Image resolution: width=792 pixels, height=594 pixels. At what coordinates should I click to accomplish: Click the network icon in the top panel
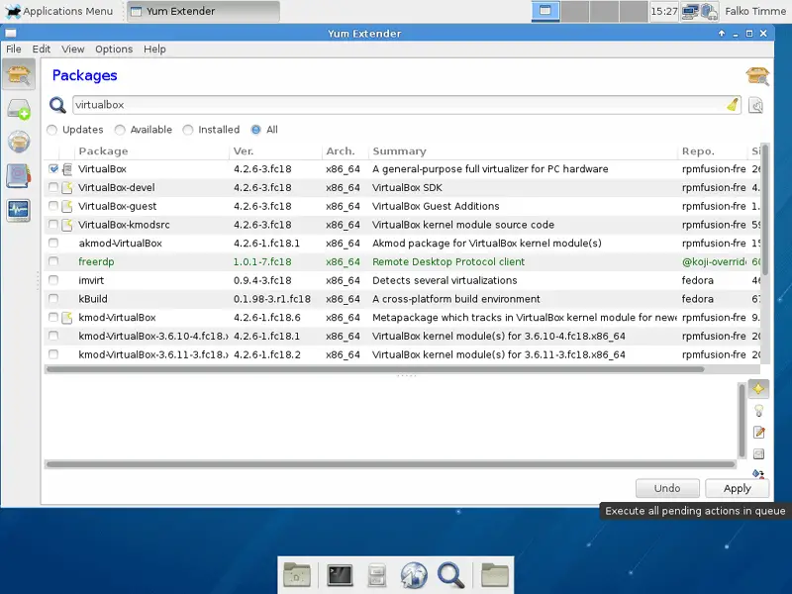(690, 11)
